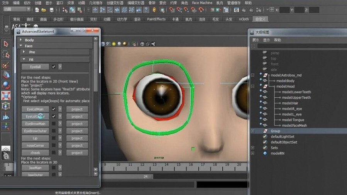The height and width of the screenshot is (195, 347).
Task: Uncheck the EyeLidMain checkbox
Action: [54, 109]
